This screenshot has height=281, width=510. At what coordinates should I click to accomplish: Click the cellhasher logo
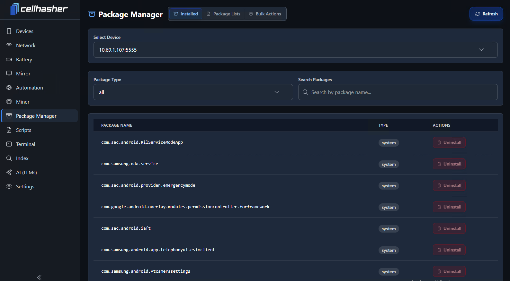pos(39,9)
